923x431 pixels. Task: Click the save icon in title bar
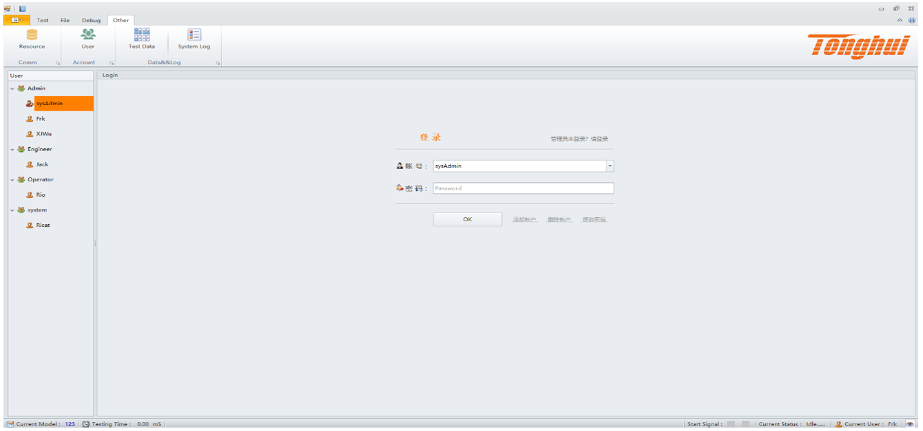coord(22,8)
